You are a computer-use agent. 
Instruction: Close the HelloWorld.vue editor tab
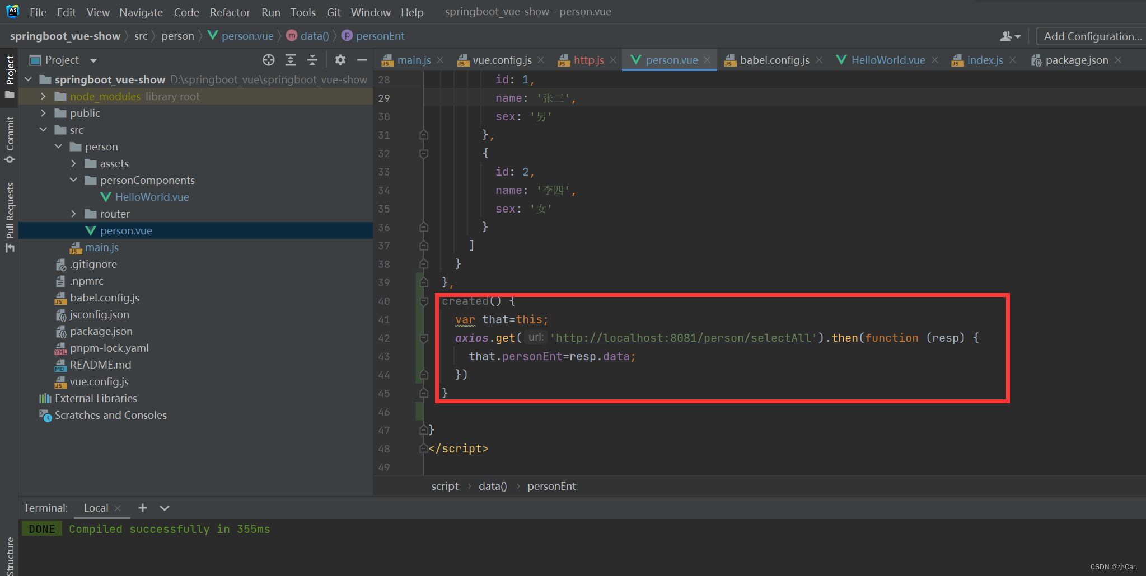point(935,60)
